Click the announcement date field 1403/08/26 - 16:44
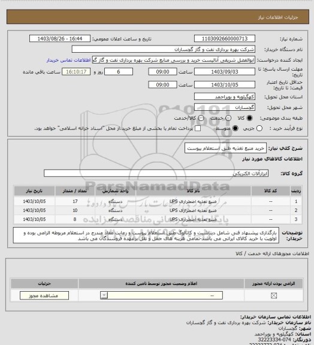Image resolution: width=314 pixels, height=345 pixels. point(60,38)
